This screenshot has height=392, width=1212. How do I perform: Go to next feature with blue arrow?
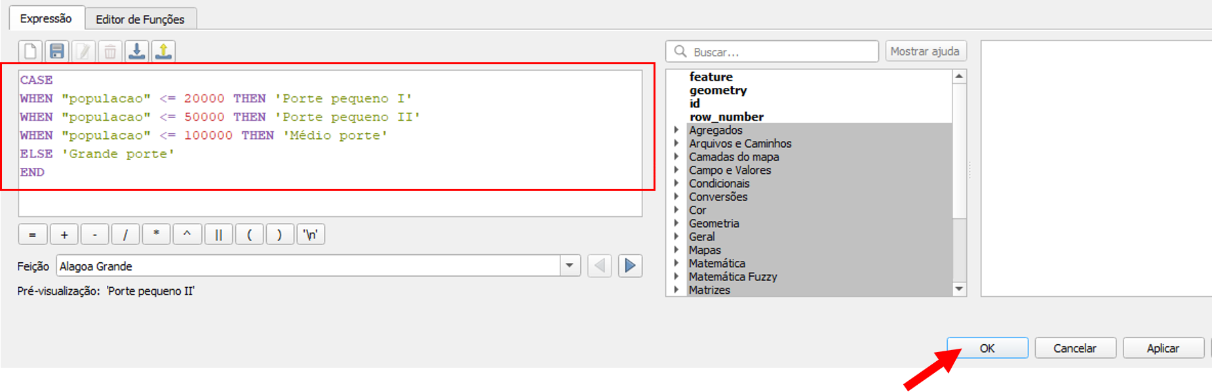(630, 265)
